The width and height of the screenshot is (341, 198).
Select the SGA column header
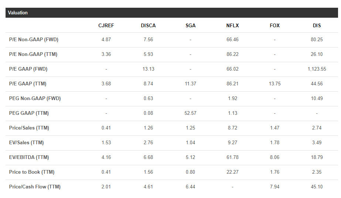click(x=191, y=25)
